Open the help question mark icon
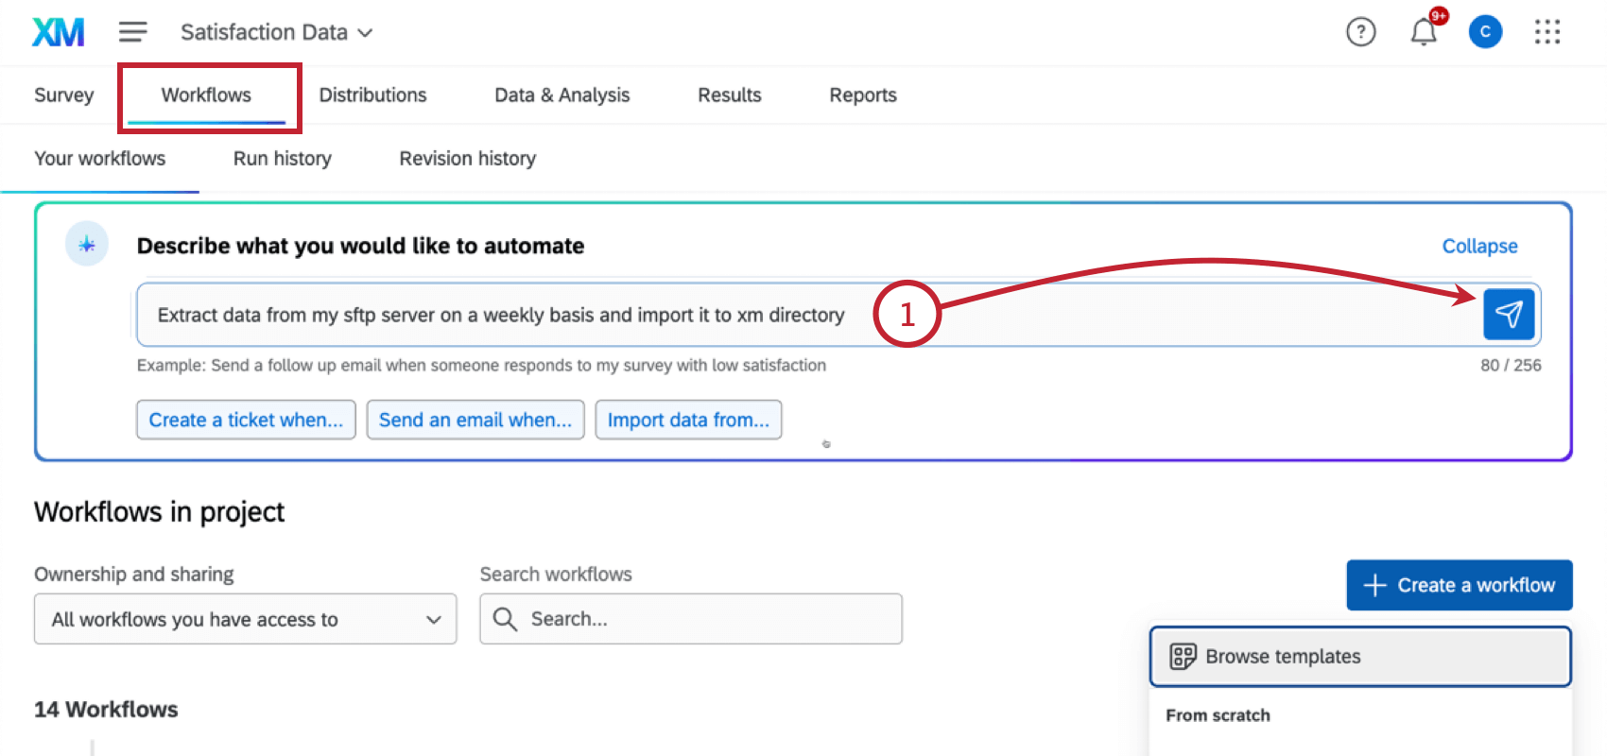1607x756 pixels. click(x=1360, y=32)
